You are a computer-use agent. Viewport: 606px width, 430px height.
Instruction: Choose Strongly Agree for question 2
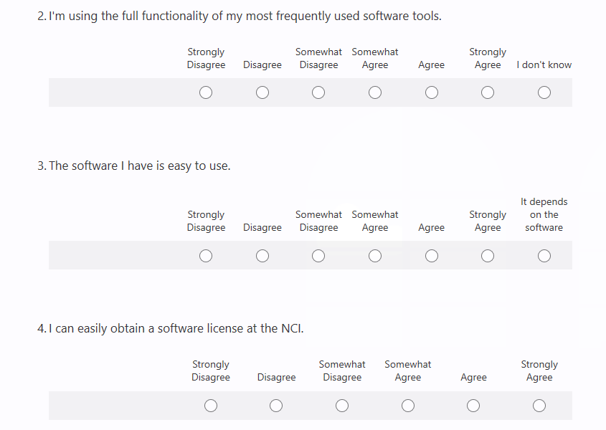click(488, 92)
